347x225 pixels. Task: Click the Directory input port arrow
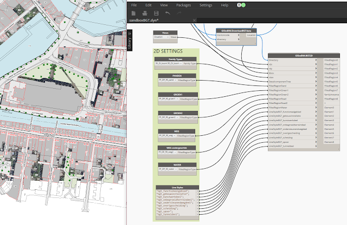316,60
